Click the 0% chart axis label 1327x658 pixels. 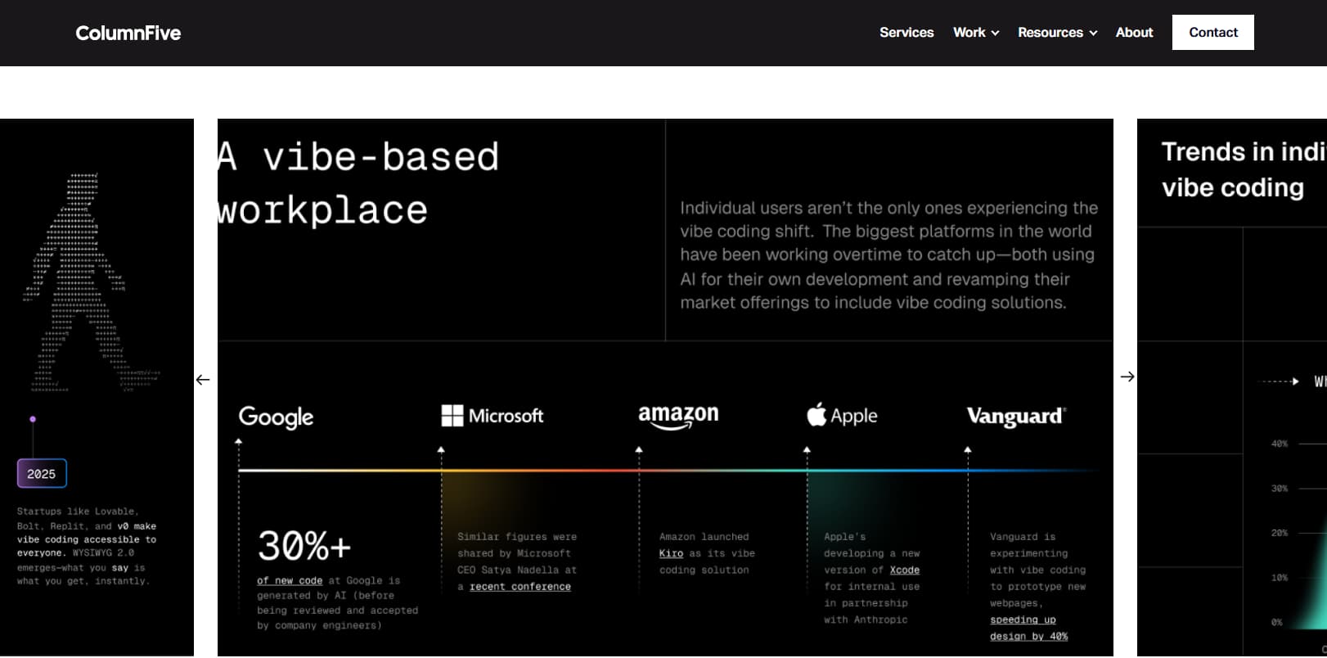1277,622
